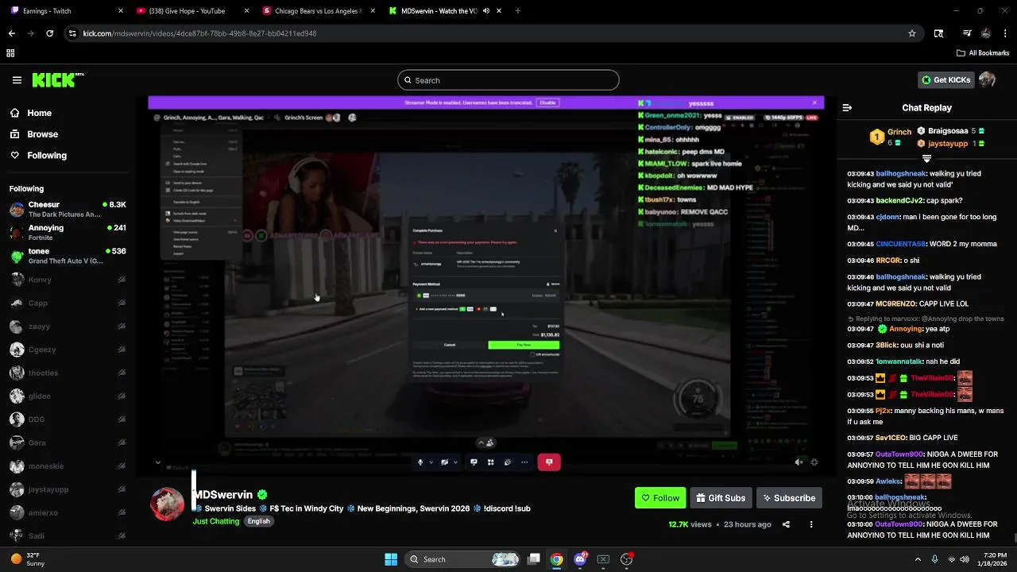Viewport: 1017px width, 572px height.
Task: Select offline channel Cgeezy
Action: coord(68,350)
